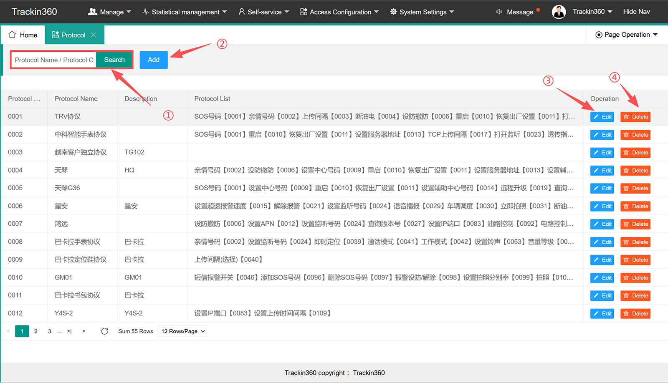Open the Page Operation dropdown
This screenshot has width=668, height=383.
pos(626,35)
